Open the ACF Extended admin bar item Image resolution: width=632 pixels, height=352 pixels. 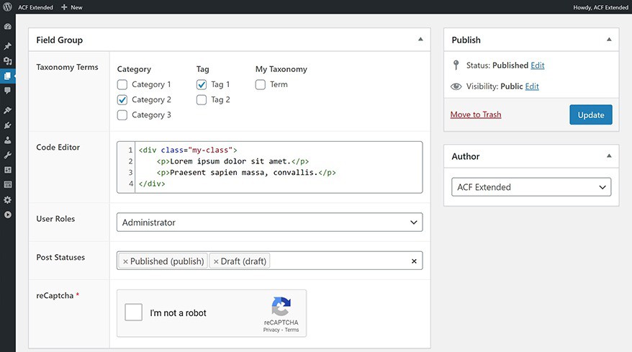35,7
